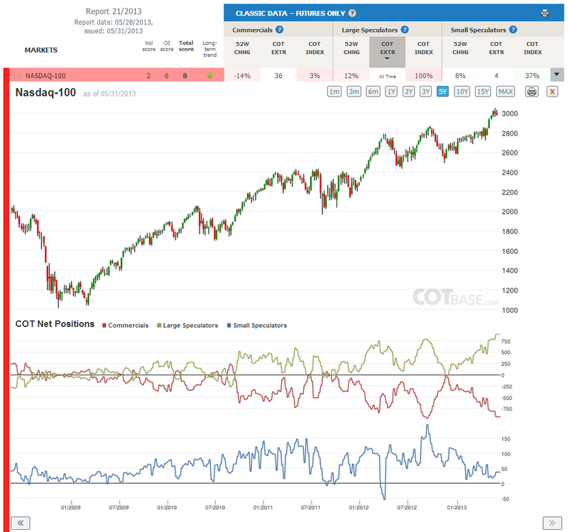Screen dimensions: 568x532
Task: Click the NASDAQ-100 row chart icon
Action: (x=17, y=75)
